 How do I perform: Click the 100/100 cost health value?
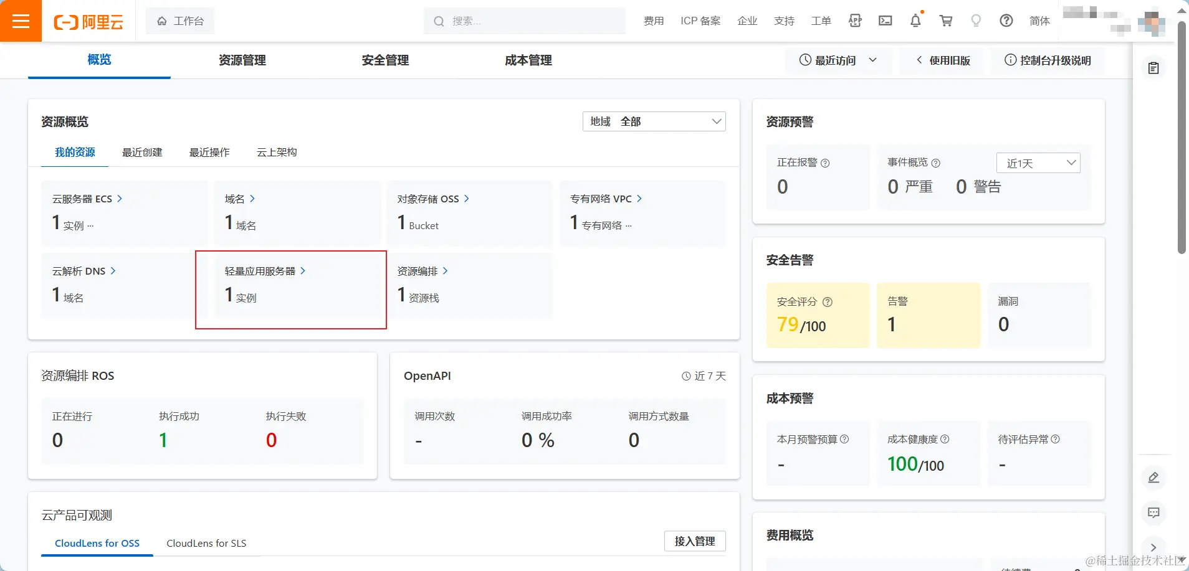(x=915, y=464)
